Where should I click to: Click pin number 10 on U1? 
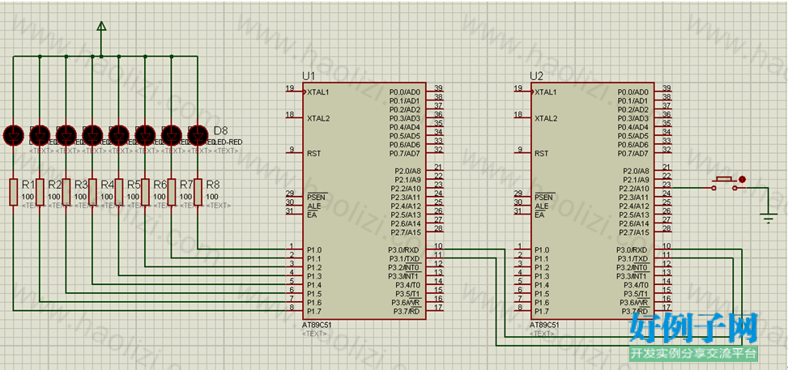coord(438,246)
